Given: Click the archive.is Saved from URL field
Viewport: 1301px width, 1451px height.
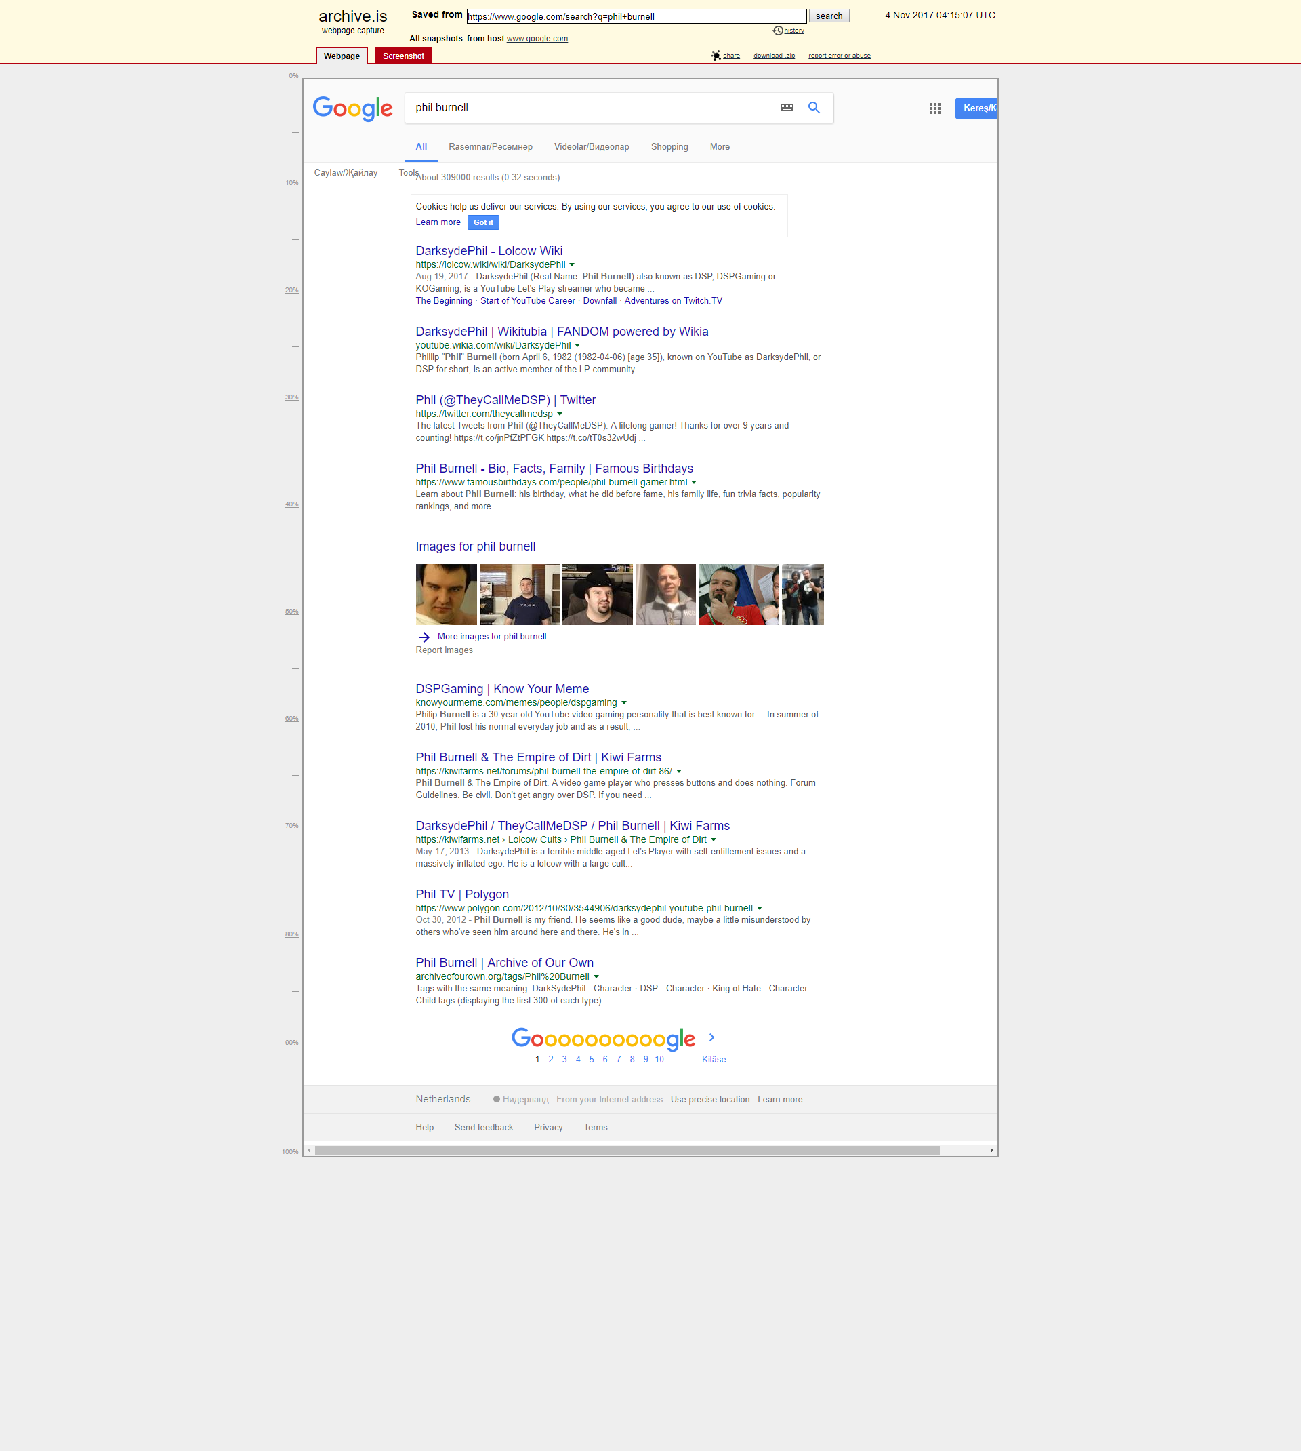Looking at the screenshot, I should click(636, 16).
